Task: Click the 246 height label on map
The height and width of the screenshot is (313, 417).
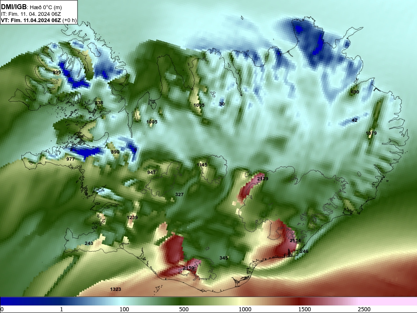Action: tap(304, 251)
